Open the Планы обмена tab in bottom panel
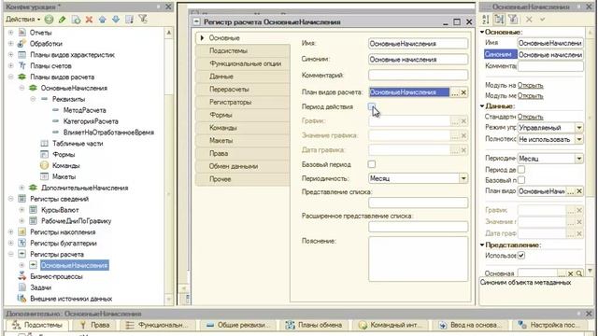 tap(314, 325)
